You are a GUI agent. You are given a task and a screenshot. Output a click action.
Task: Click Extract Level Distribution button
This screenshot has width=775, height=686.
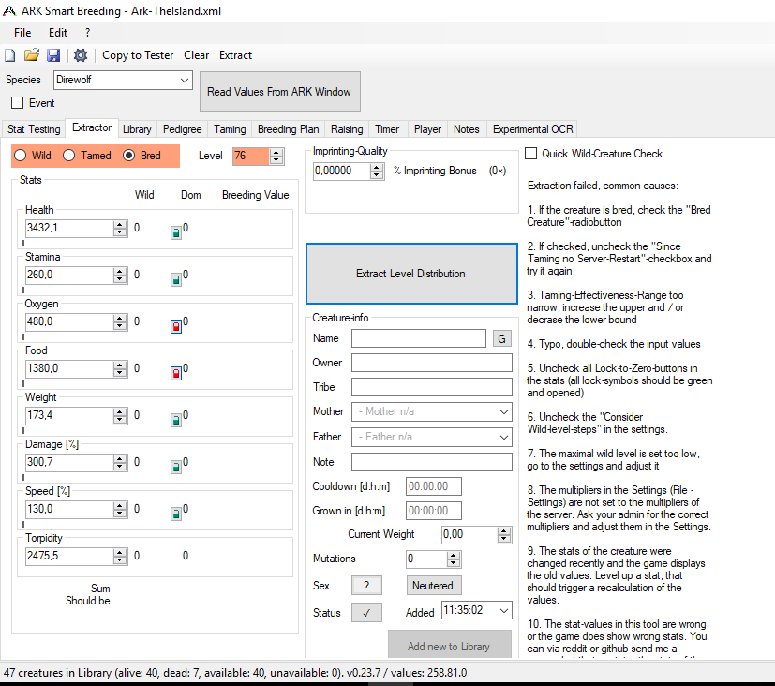(x=411, y=274)
